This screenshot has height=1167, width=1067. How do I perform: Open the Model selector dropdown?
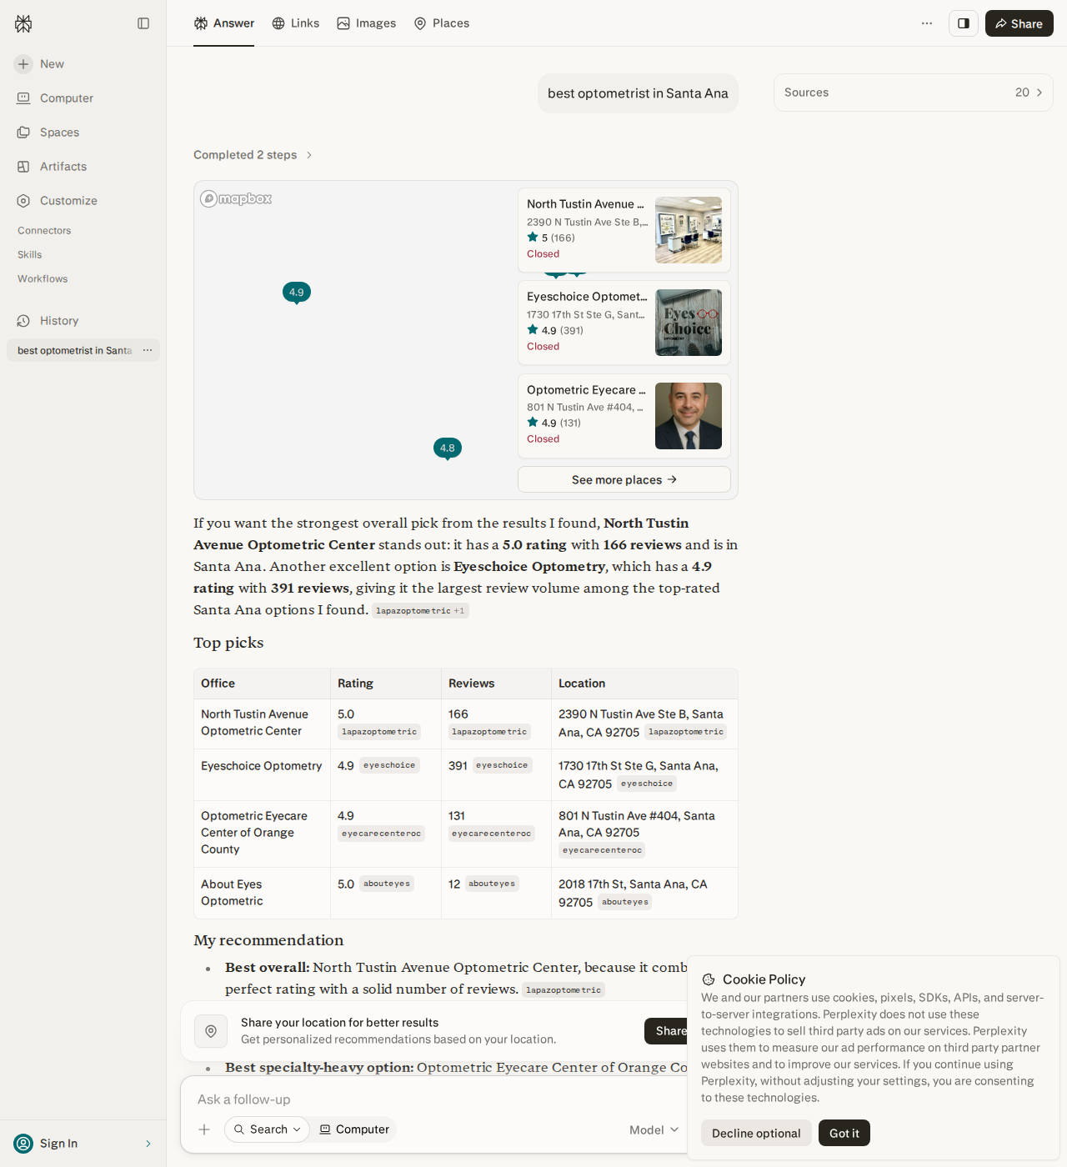pyautogui.click(x=654, y=1129)
